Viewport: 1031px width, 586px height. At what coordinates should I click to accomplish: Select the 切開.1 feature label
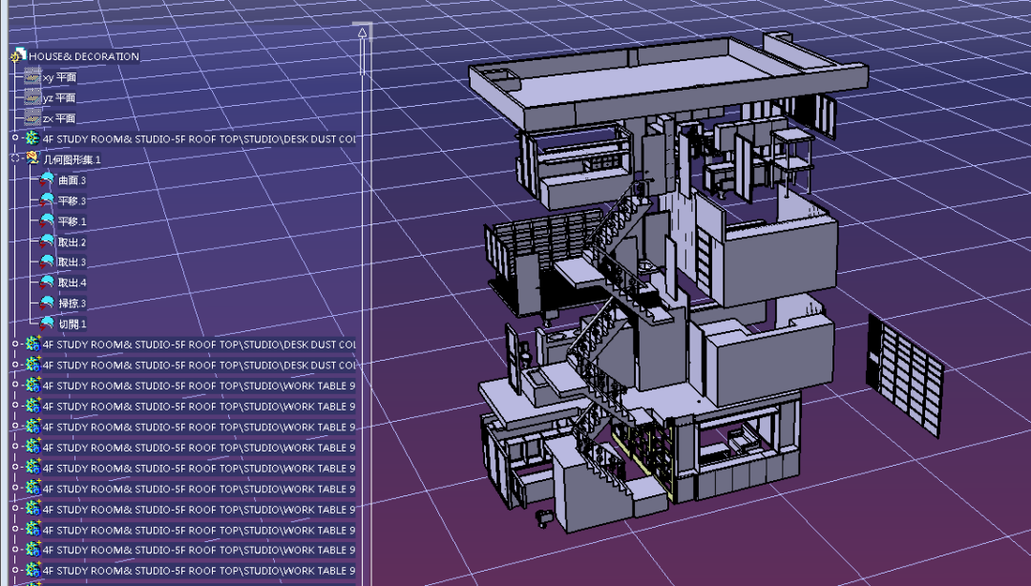click(73, 324)
